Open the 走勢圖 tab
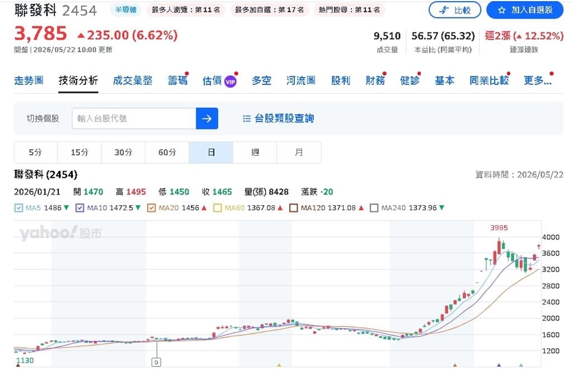573x375 pixels. 29,80
